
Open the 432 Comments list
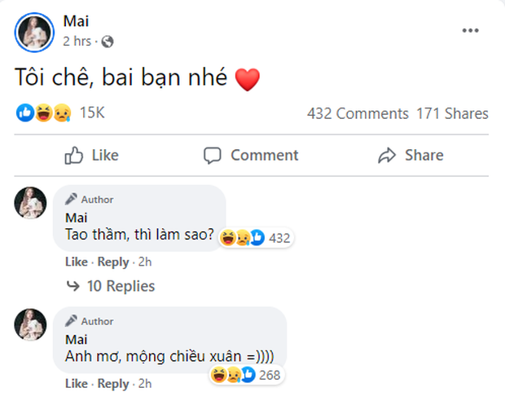coord(358,113)
